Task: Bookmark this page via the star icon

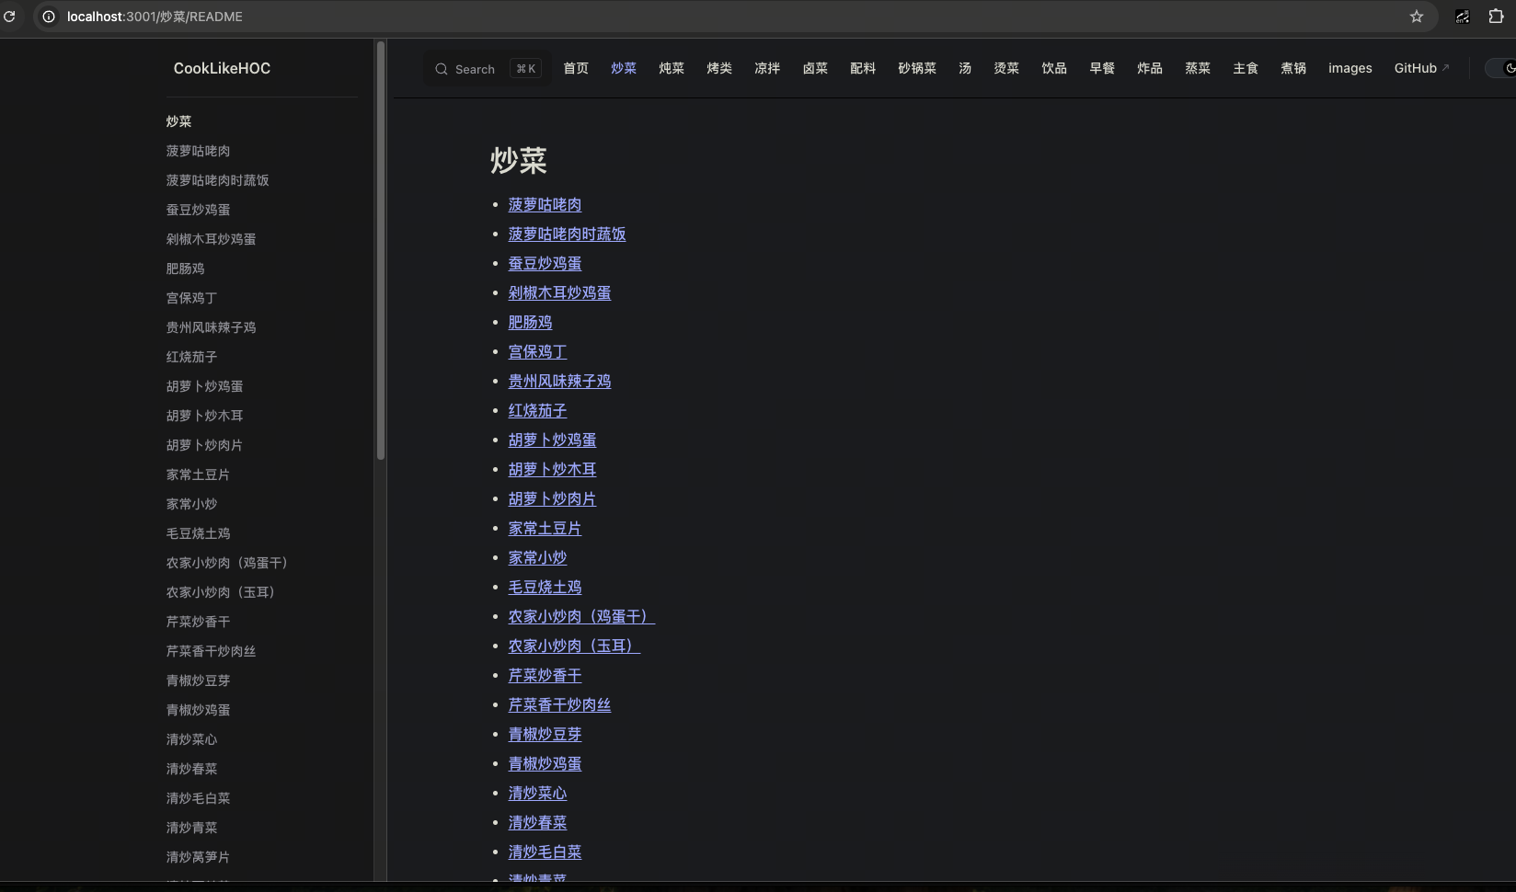Action: 1417,16
